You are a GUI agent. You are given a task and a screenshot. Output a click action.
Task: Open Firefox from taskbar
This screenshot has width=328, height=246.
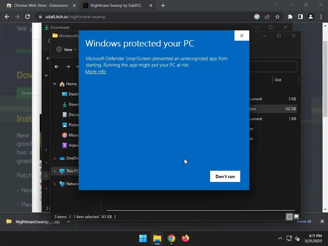185,238
